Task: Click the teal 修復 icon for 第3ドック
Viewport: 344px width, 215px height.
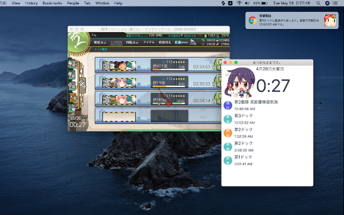Action: pos(228,119)
